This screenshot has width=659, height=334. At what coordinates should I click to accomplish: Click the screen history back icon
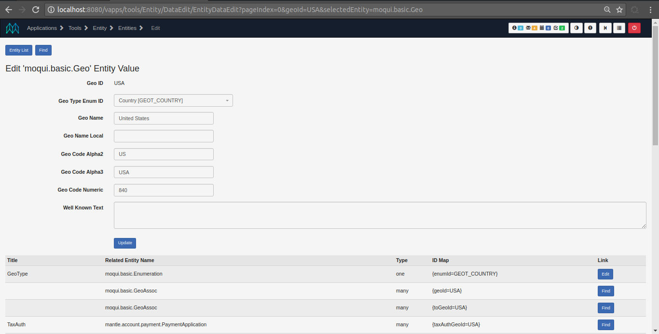[x=605, y=28]
